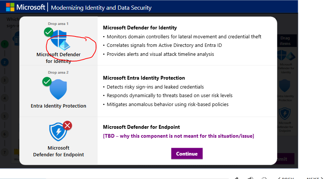The height and width of the screenshot is (179, 328).
Task: Click the 'Entra Identity Protection' caption under Drop area 2
Action: (58, 106)
